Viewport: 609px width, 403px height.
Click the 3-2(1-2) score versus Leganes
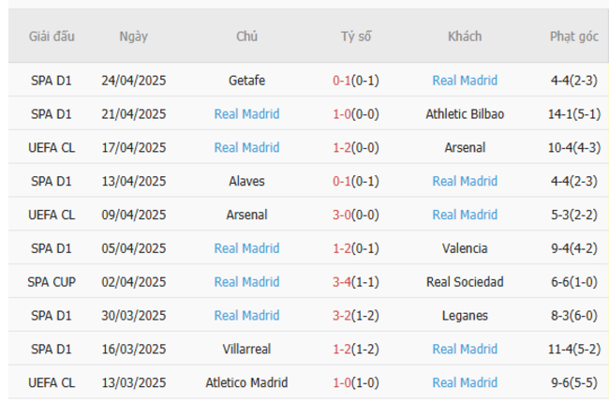356,316
